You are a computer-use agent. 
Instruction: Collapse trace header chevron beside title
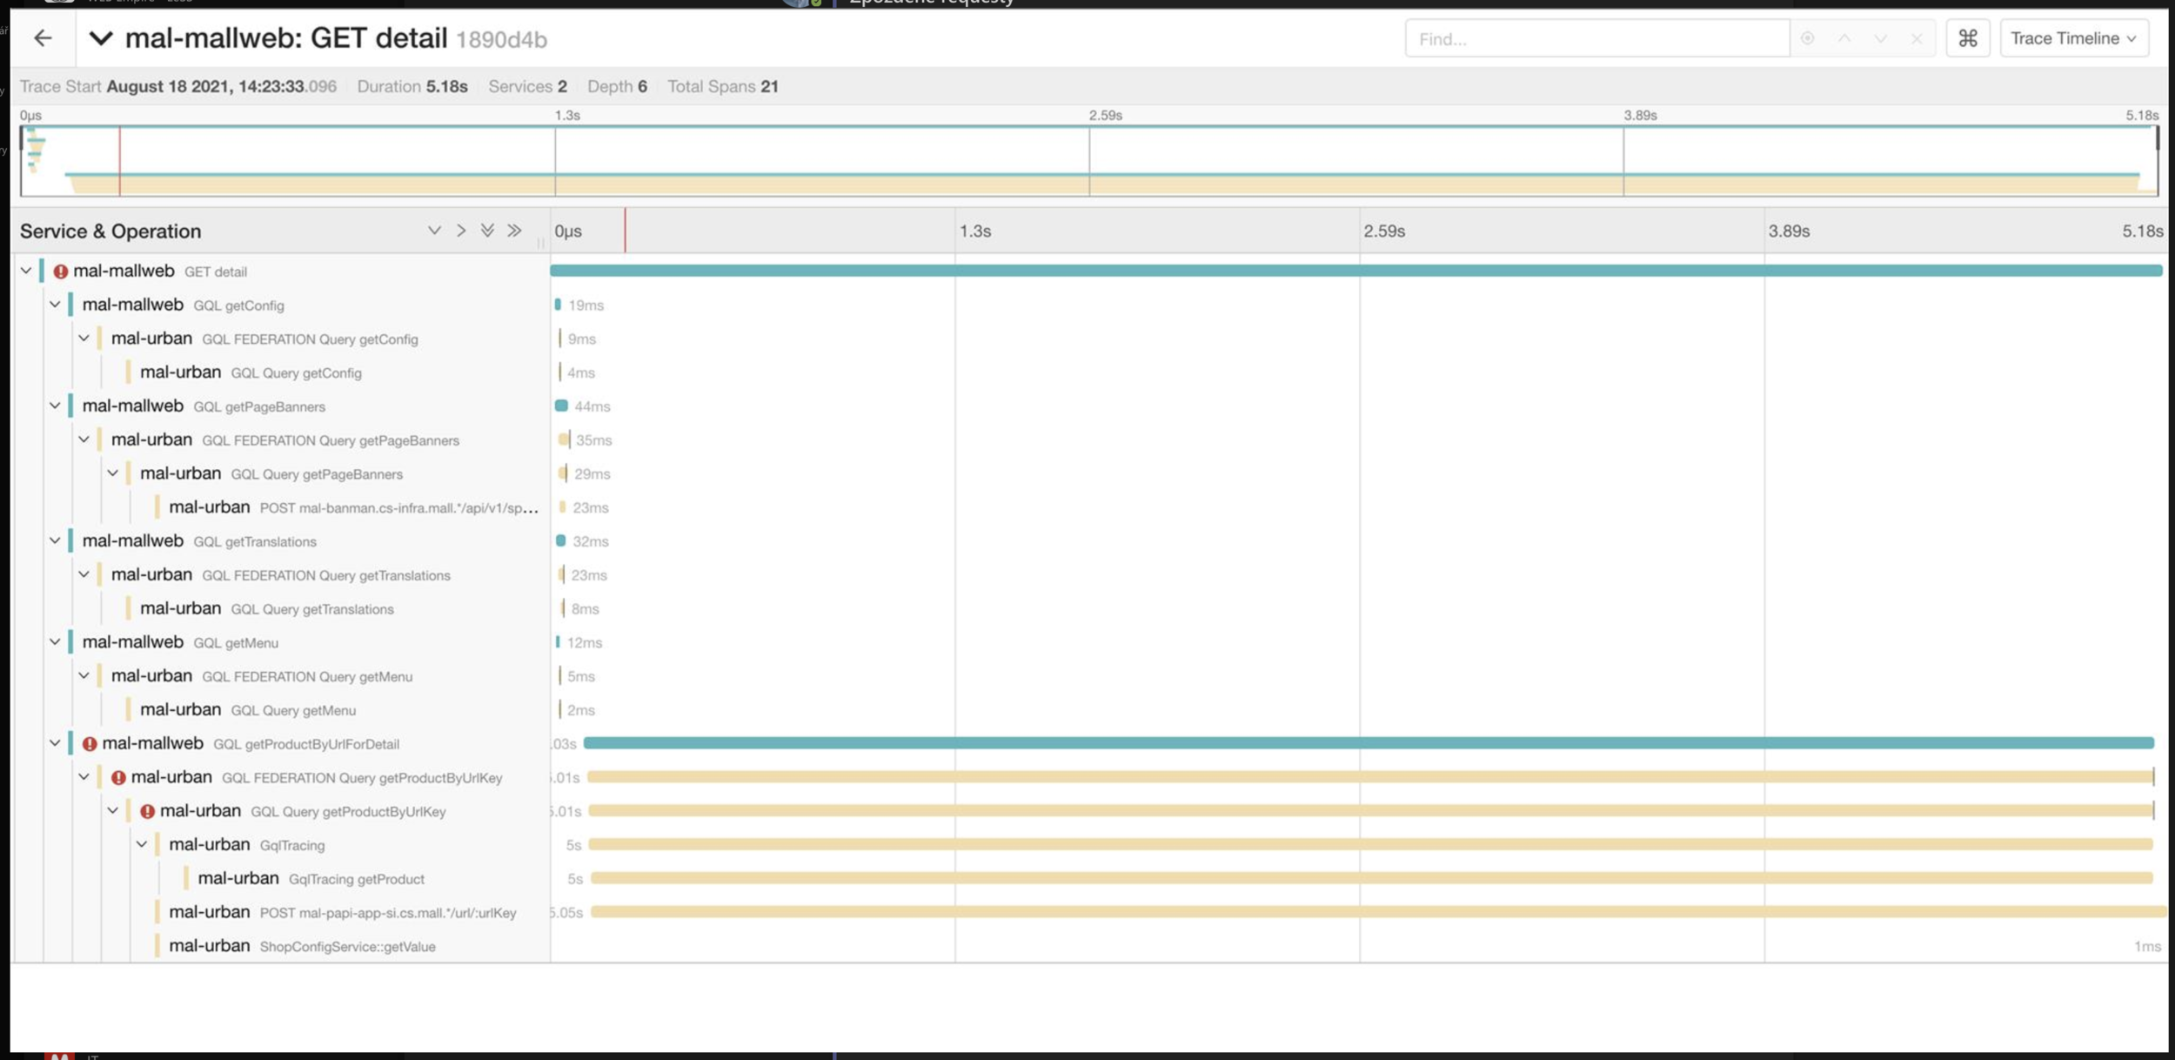coord(101,38)
